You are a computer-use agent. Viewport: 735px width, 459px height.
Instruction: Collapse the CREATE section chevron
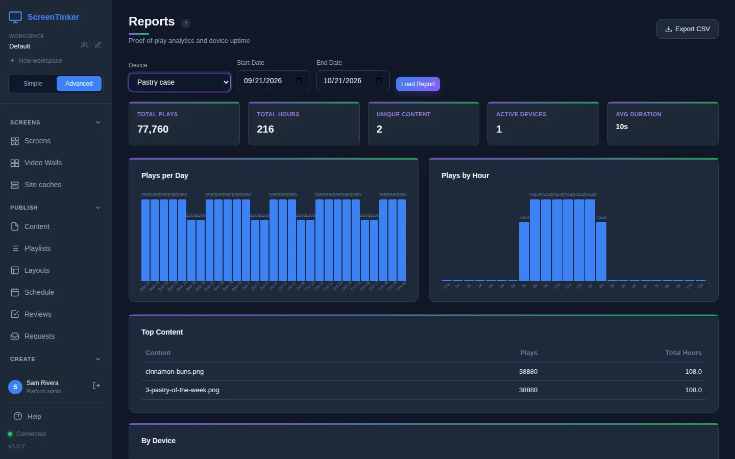pyautogui.click(x=98, y=359)
